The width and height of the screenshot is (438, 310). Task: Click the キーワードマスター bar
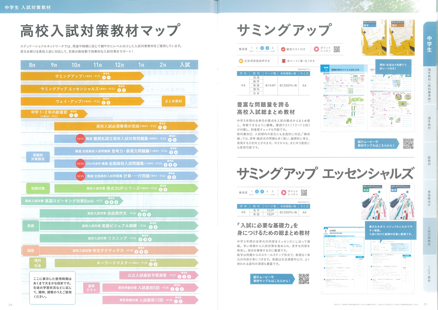tap(127, 263)
